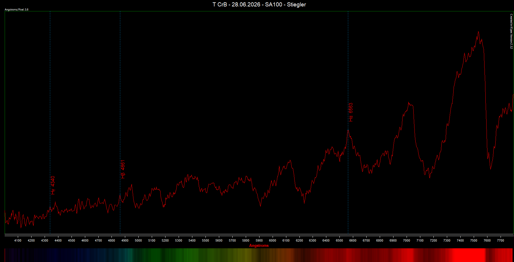
Task: Click the 6600 tick on wavelength axis
Action: pyautogui.click(x=353, y=240)
